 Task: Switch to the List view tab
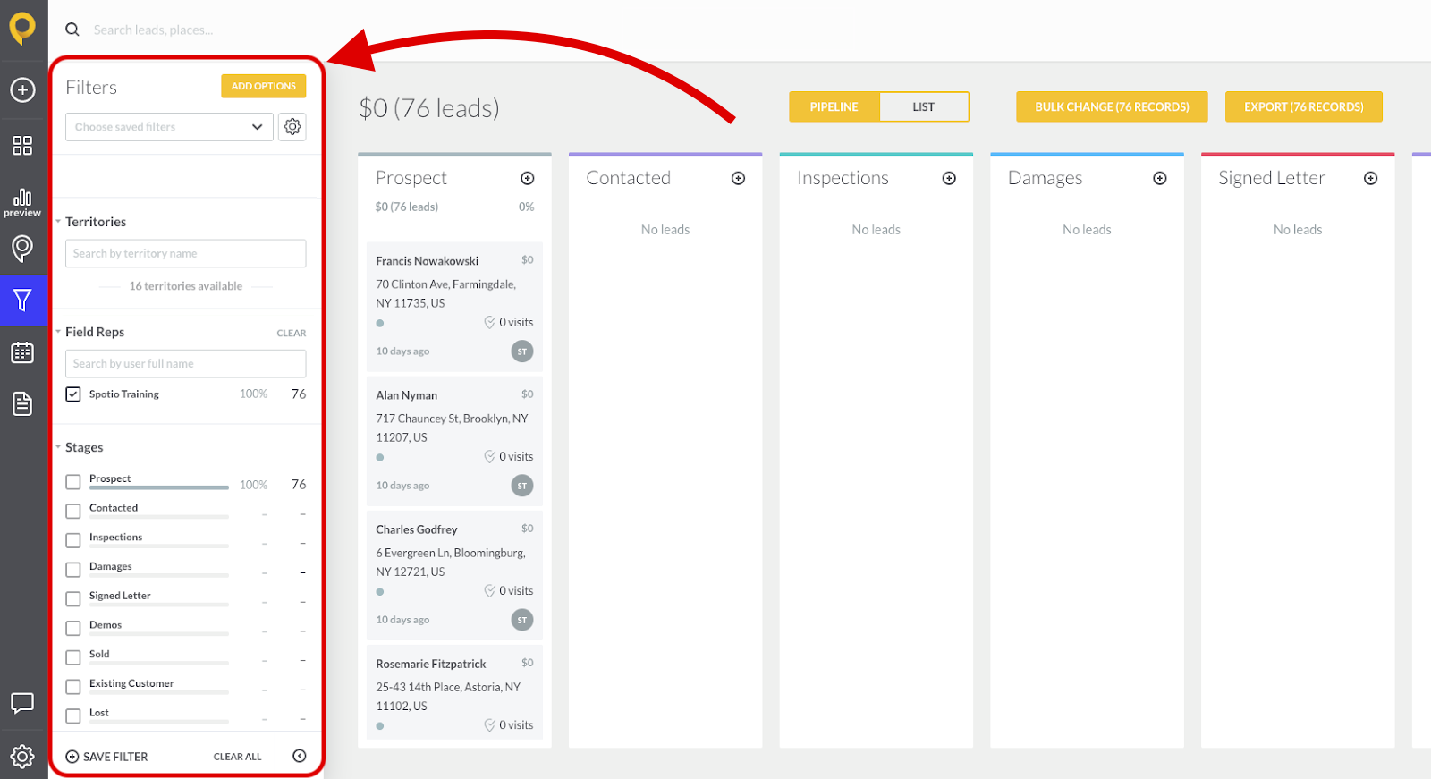tap(923, 107)
